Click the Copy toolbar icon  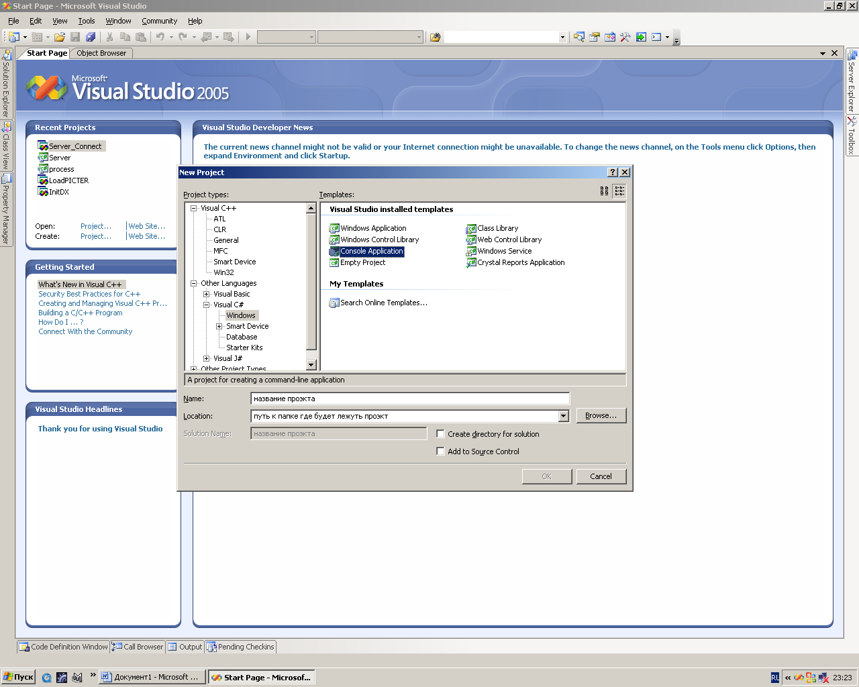click(x=125, y=37)
